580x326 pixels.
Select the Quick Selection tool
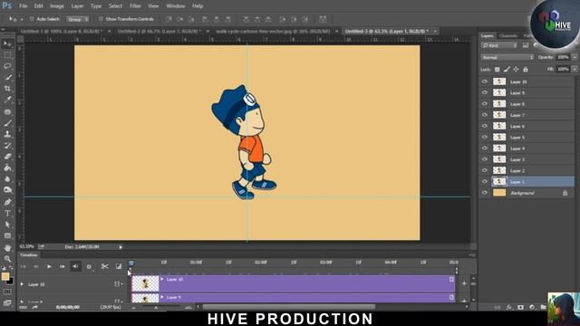click(x=7, y=77)
